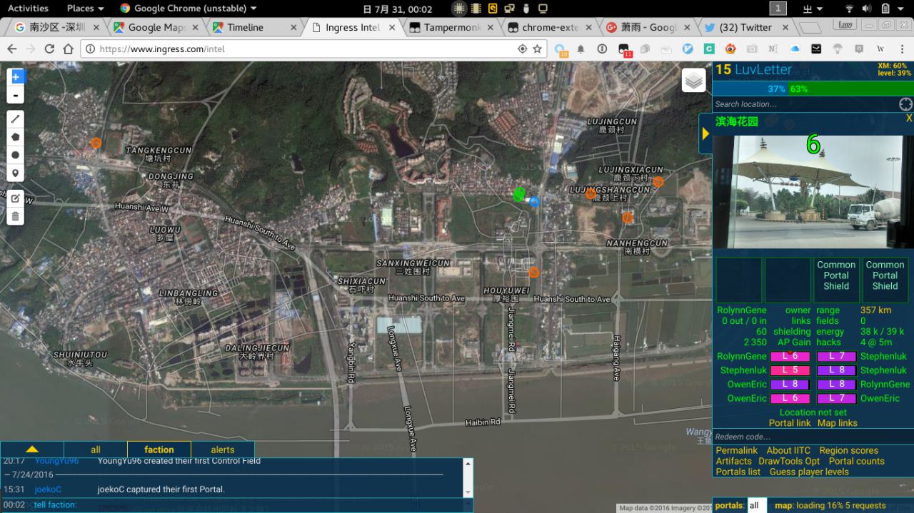Click the edit layers draw tool

pyautogui.click(x=15, y=198)
